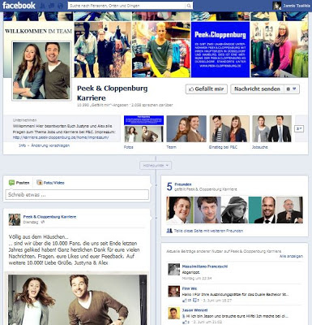312x325 pixels.
Task: Click the Posten speech bubble icon
Action: [11, 183]
